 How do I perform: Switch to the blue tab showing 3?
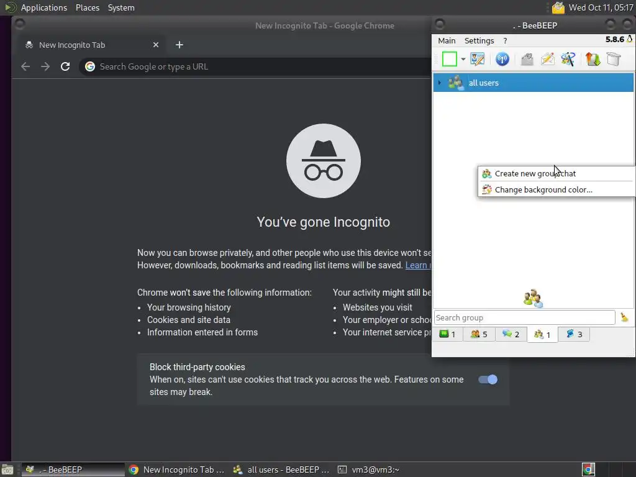[574, 334]
